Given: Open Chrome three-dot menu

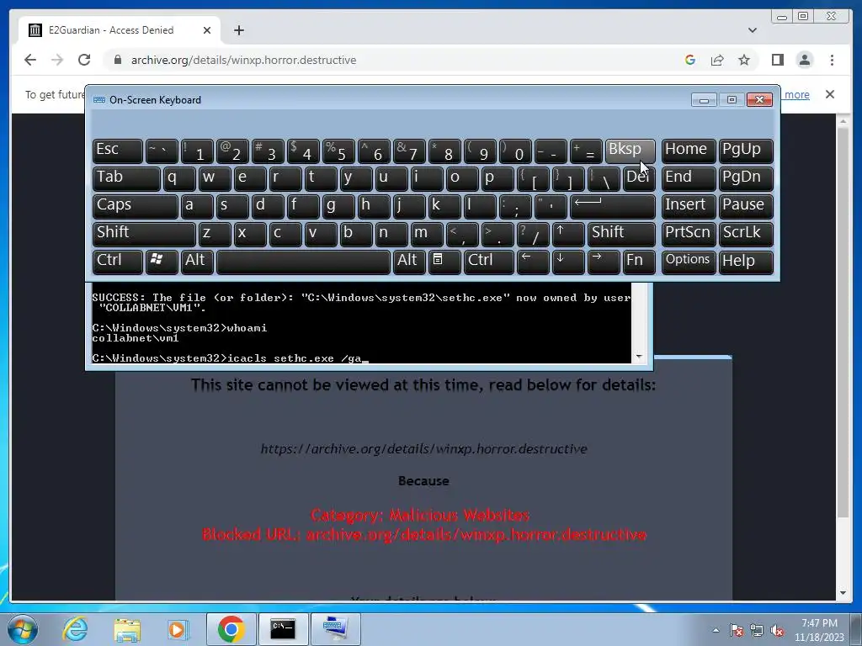Looking at the screenshot, I should 832,60.
